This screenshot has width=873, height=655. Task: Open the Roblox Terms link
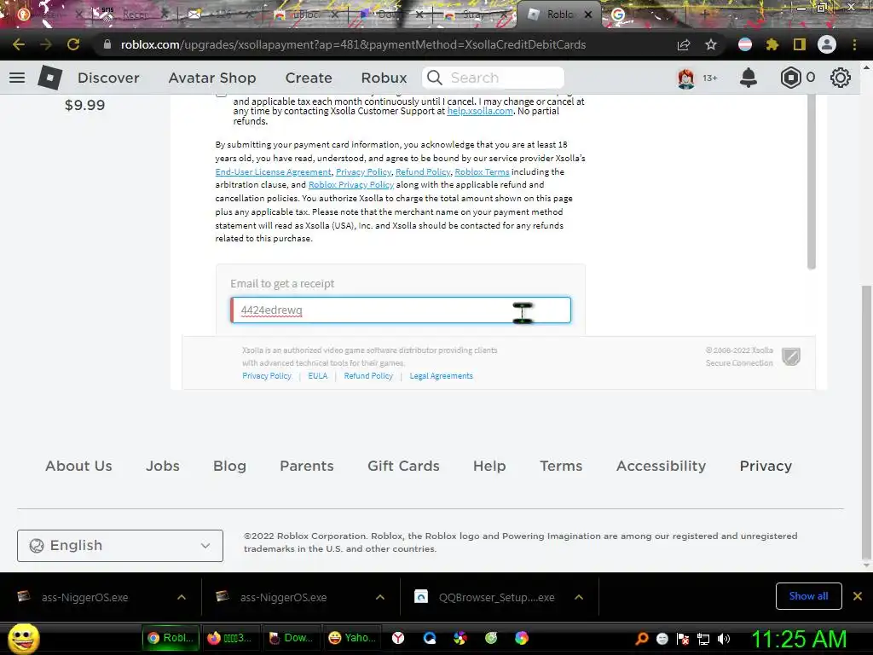click(x=483, y=171)
